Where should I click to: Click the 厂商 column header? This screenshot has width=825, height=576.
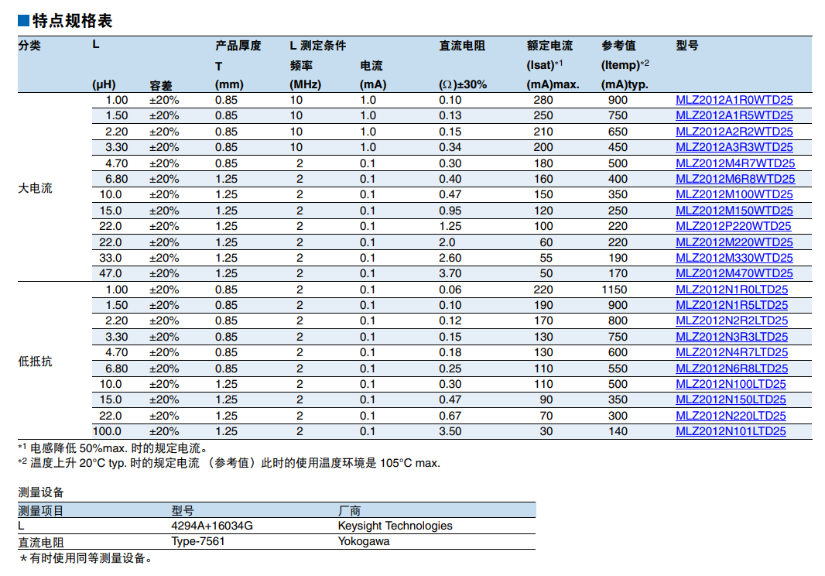(x=349, y=510)
